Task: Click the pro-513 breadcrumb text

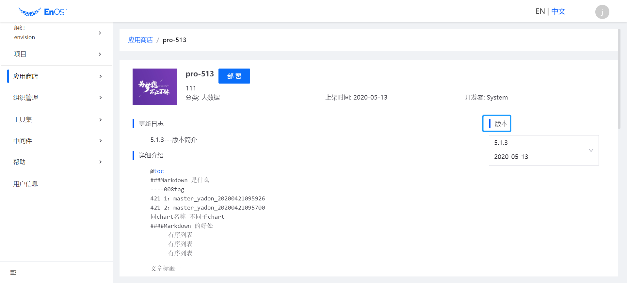Action: point(174,40)
